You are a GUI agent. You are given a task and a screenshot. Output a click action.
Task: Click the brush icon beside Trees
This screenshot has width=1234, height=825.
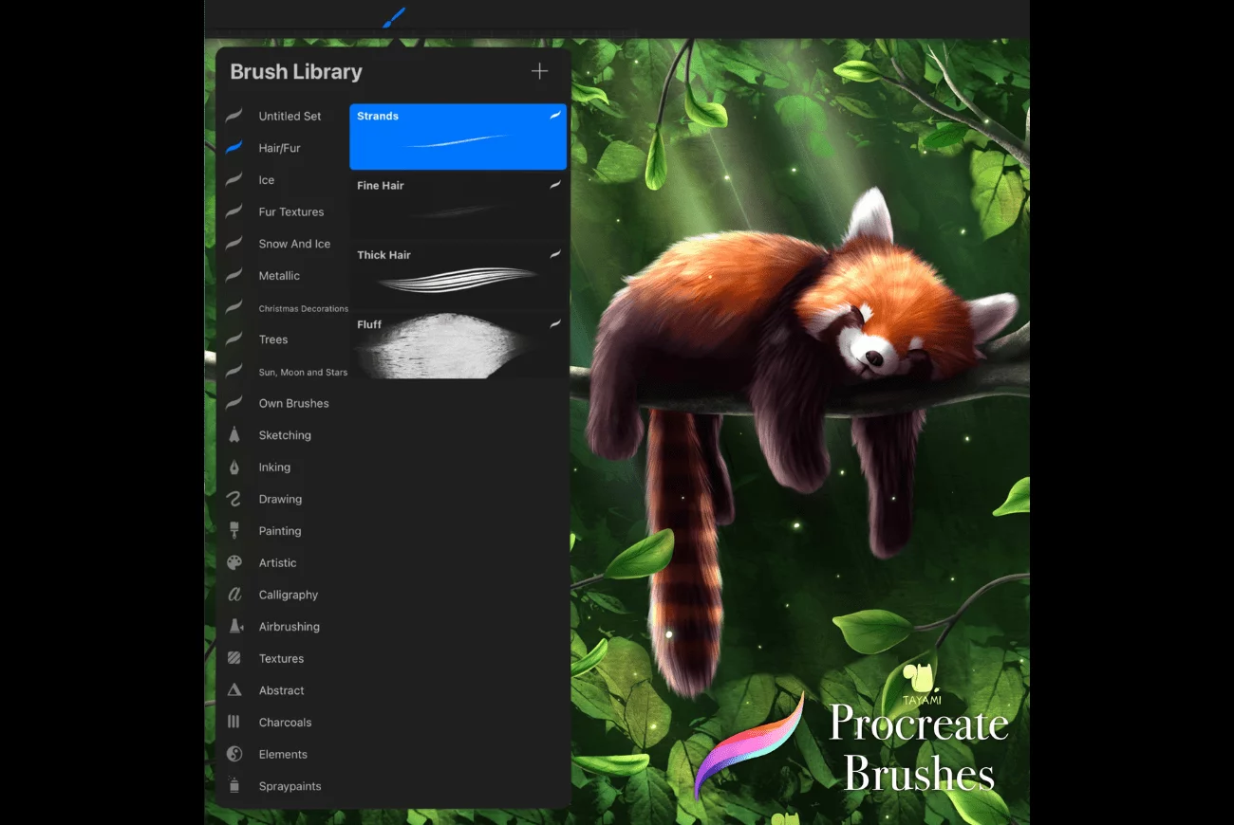pos(234,339)
